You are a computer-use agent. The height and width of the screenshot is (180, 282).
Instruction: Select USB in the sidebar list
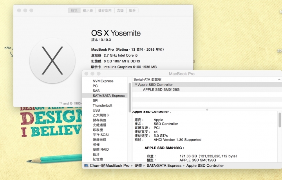(x=96, y=110)
